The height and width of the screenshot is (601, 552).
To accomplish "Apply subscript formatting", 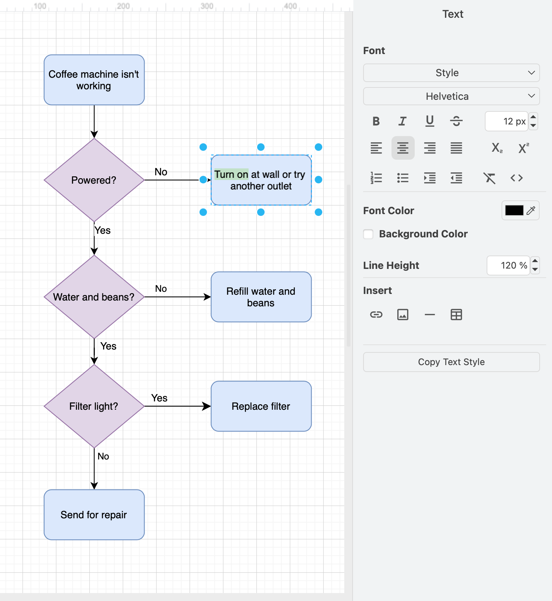I will coord(497,148).
